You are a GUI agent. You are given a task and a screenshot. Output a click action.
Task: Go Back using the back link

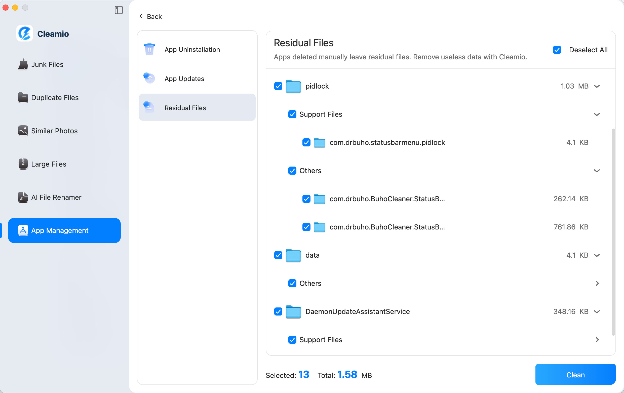[150, 16]
